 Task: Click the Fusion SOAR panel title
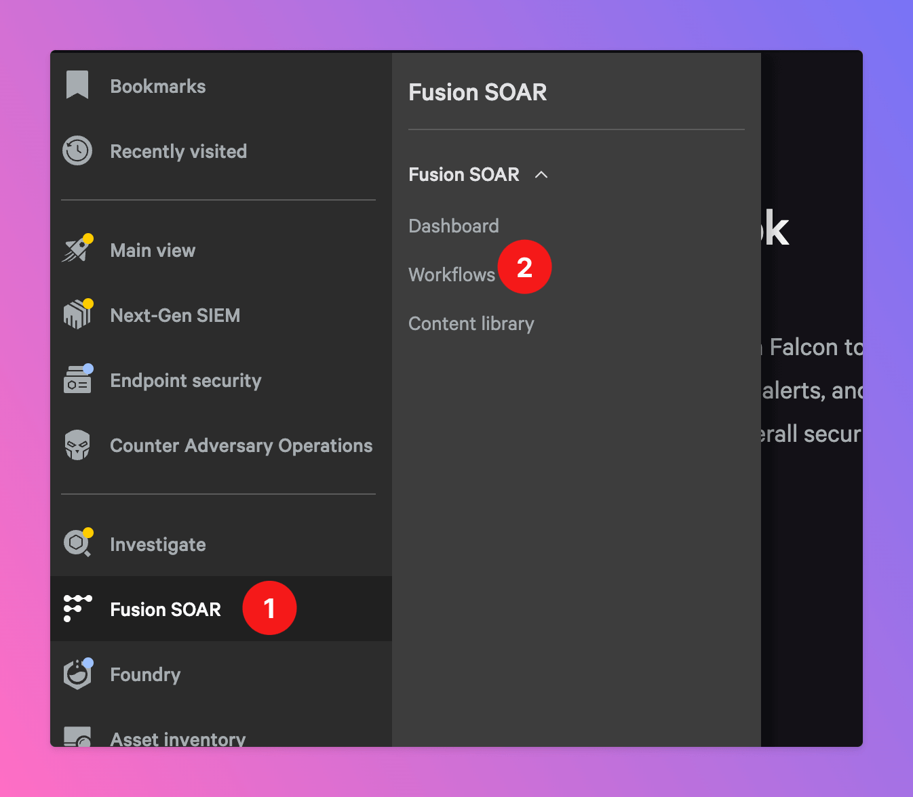click(x=478, y=91)
